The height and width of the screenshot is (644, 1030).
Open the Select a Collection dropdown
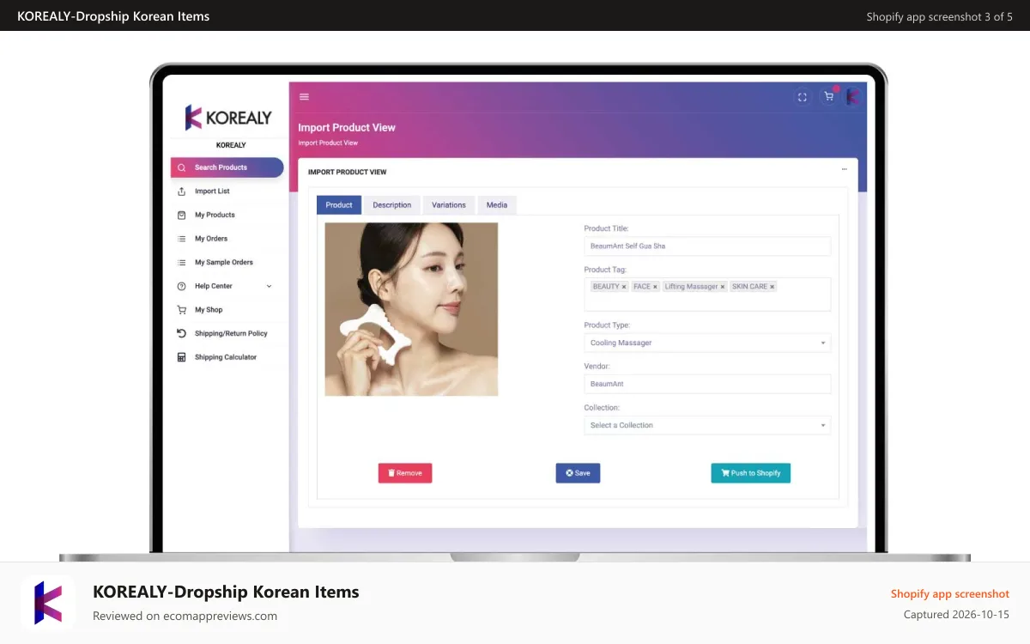707,425
